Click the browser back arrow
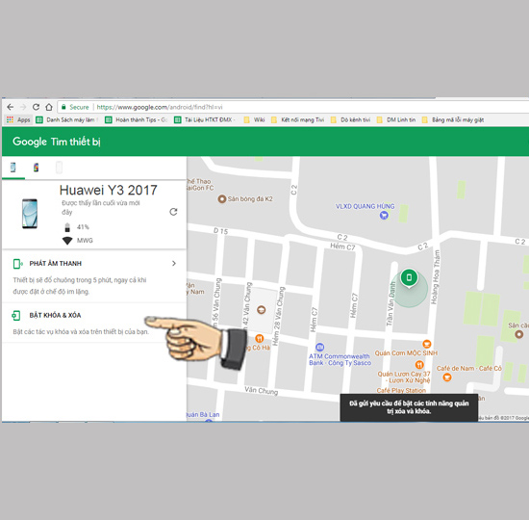Image resolution: width=529 pixels, height=520 pixels. tap(11, 107)
